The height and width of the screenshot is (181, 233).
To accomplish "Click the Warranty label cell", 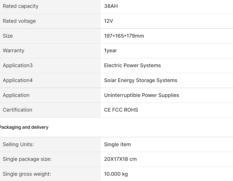I will 13,51.
